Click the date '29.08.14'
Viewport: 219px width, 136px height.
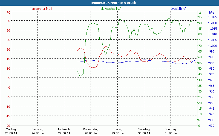[x=117, y=133]
